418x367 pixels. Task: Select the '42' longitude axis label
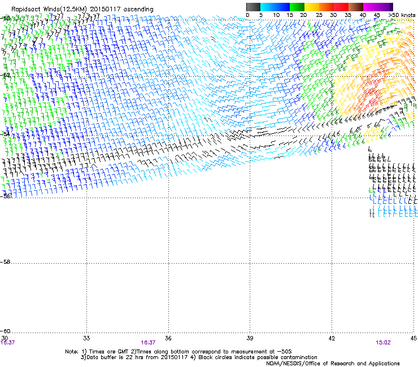click(332, 338)
